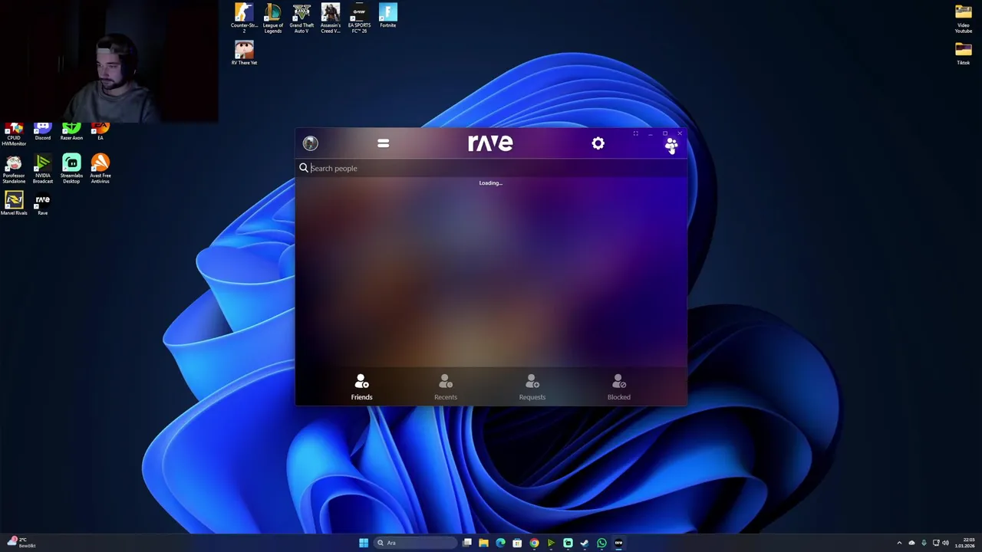Viewport: 982px width, 552px height.
Task: Select the NVIDIA Broadcast desktop shortcut
Action: pos(42,169)
